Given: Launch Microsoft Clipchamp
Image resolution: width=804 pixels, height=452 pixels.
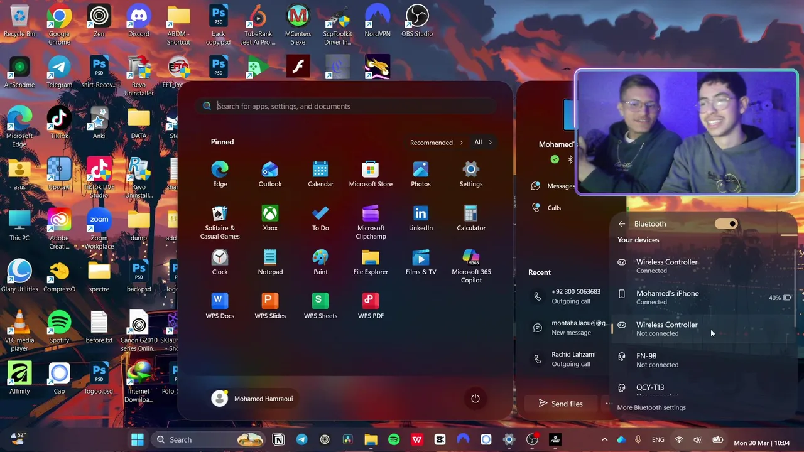Looking at the screenshot, I should click(371, 222).
